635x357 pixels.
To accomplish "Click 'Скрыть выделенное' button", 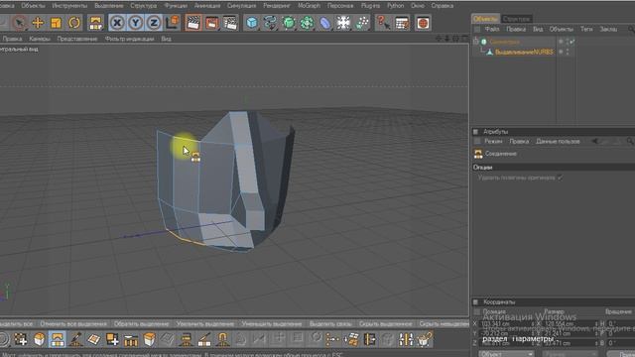I will [x=385, y=324].
